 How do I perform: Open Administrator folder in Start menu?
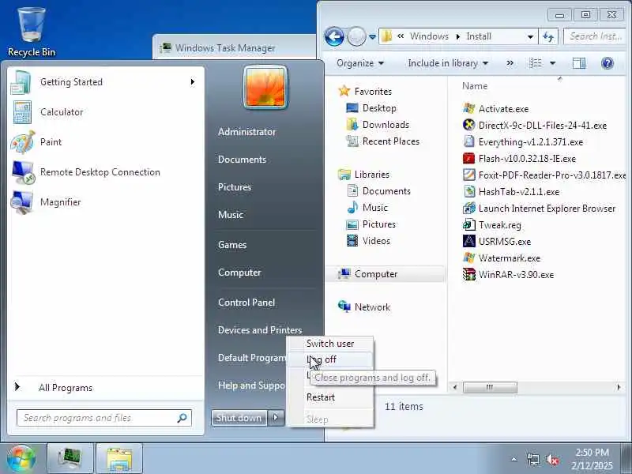[246, 132]
